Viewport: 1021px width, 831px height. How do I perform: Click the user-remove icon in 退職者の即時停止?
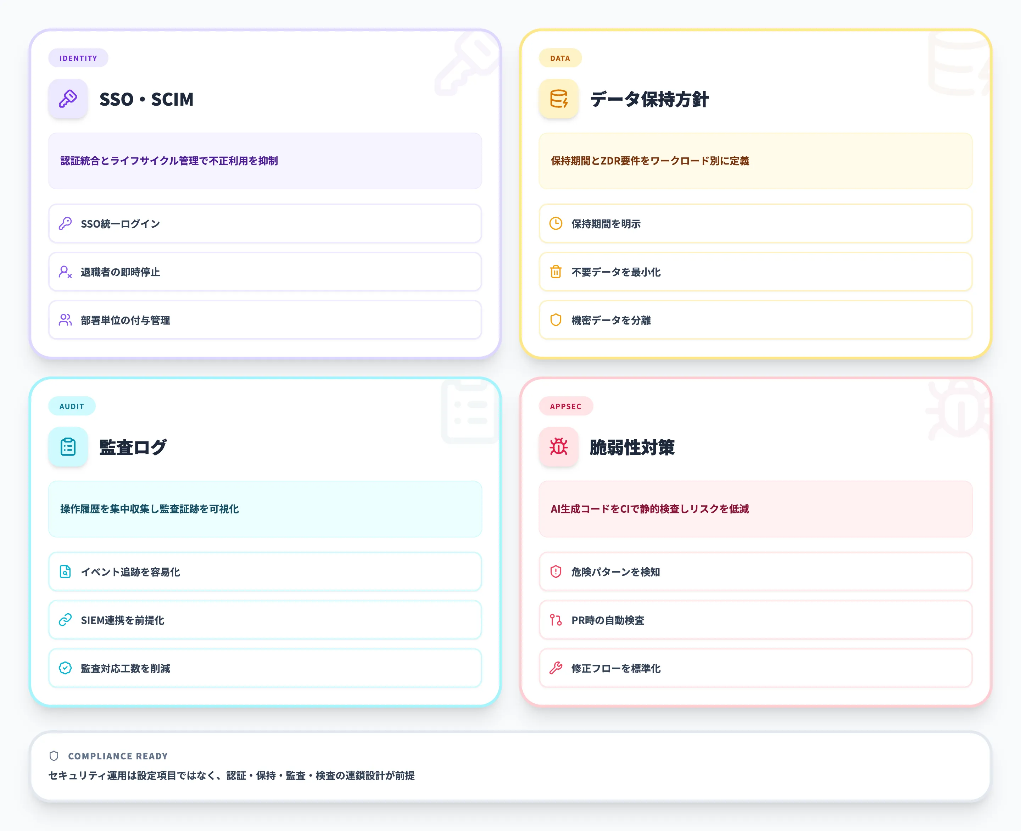point(65,272)
